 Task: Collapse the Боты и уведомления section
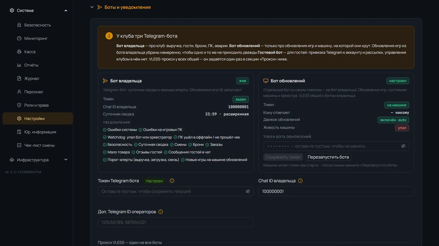click(x=92, y=7)
